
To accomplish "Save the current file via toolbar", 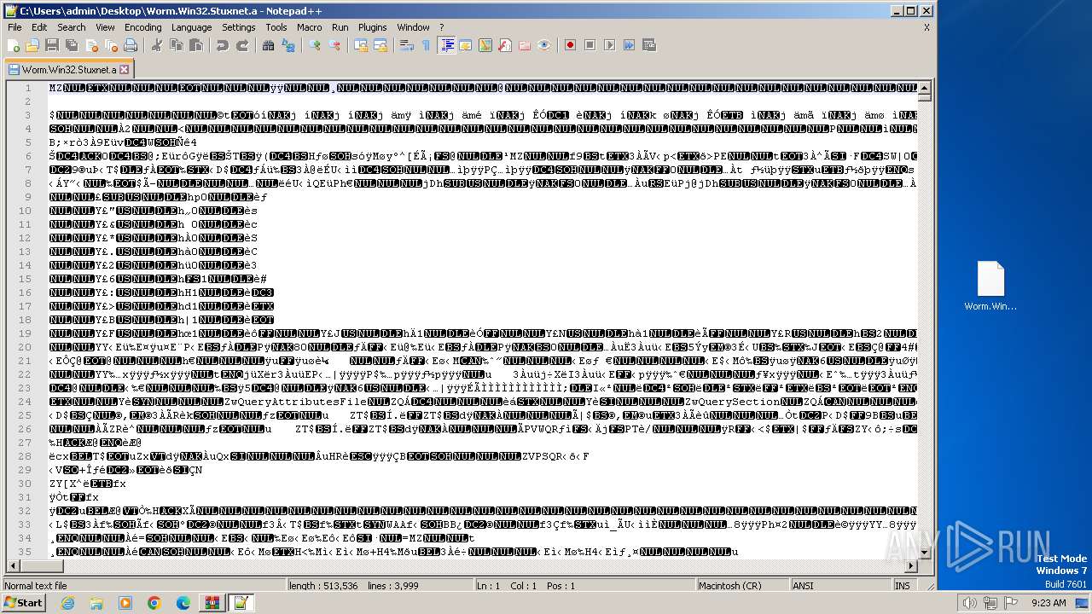I will coord(51,45).
